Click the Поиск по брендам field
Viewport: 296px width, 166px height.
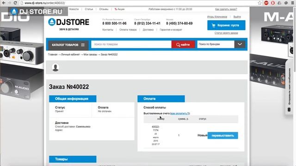216,44
